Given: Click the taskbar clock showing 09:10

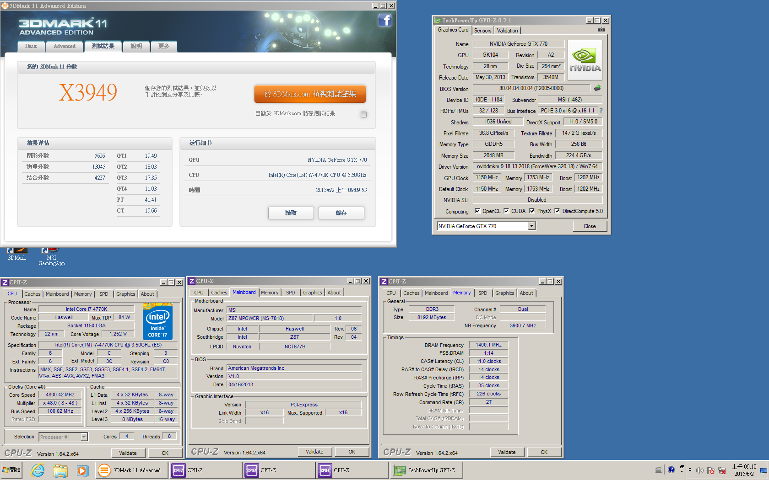Looking at the screenshot, I should 743,470.
